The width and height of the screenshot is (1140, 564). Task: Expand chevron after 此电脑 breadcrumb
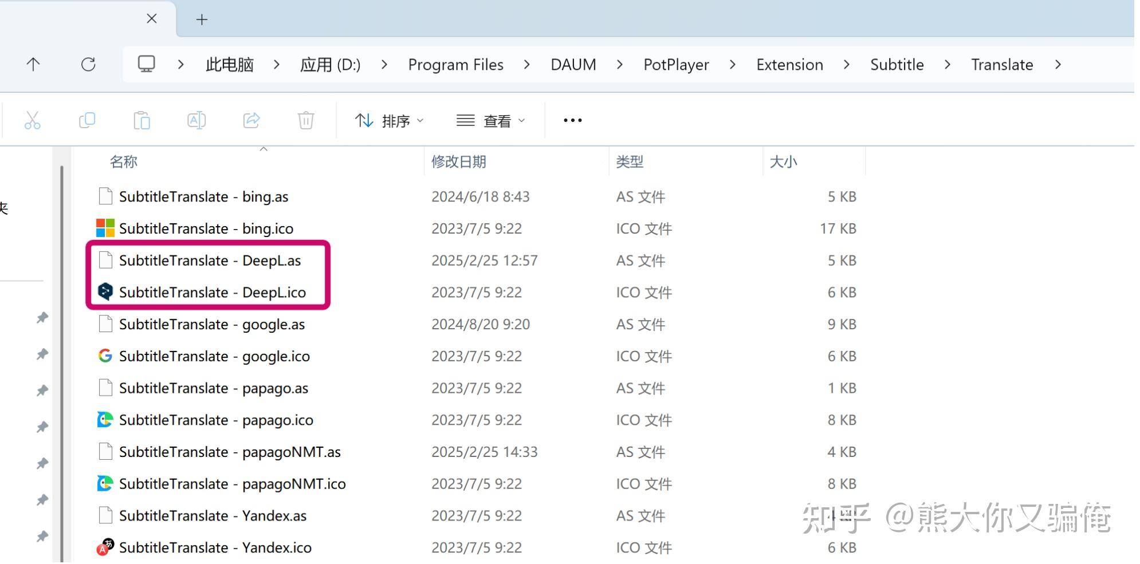tap(277, 65)
